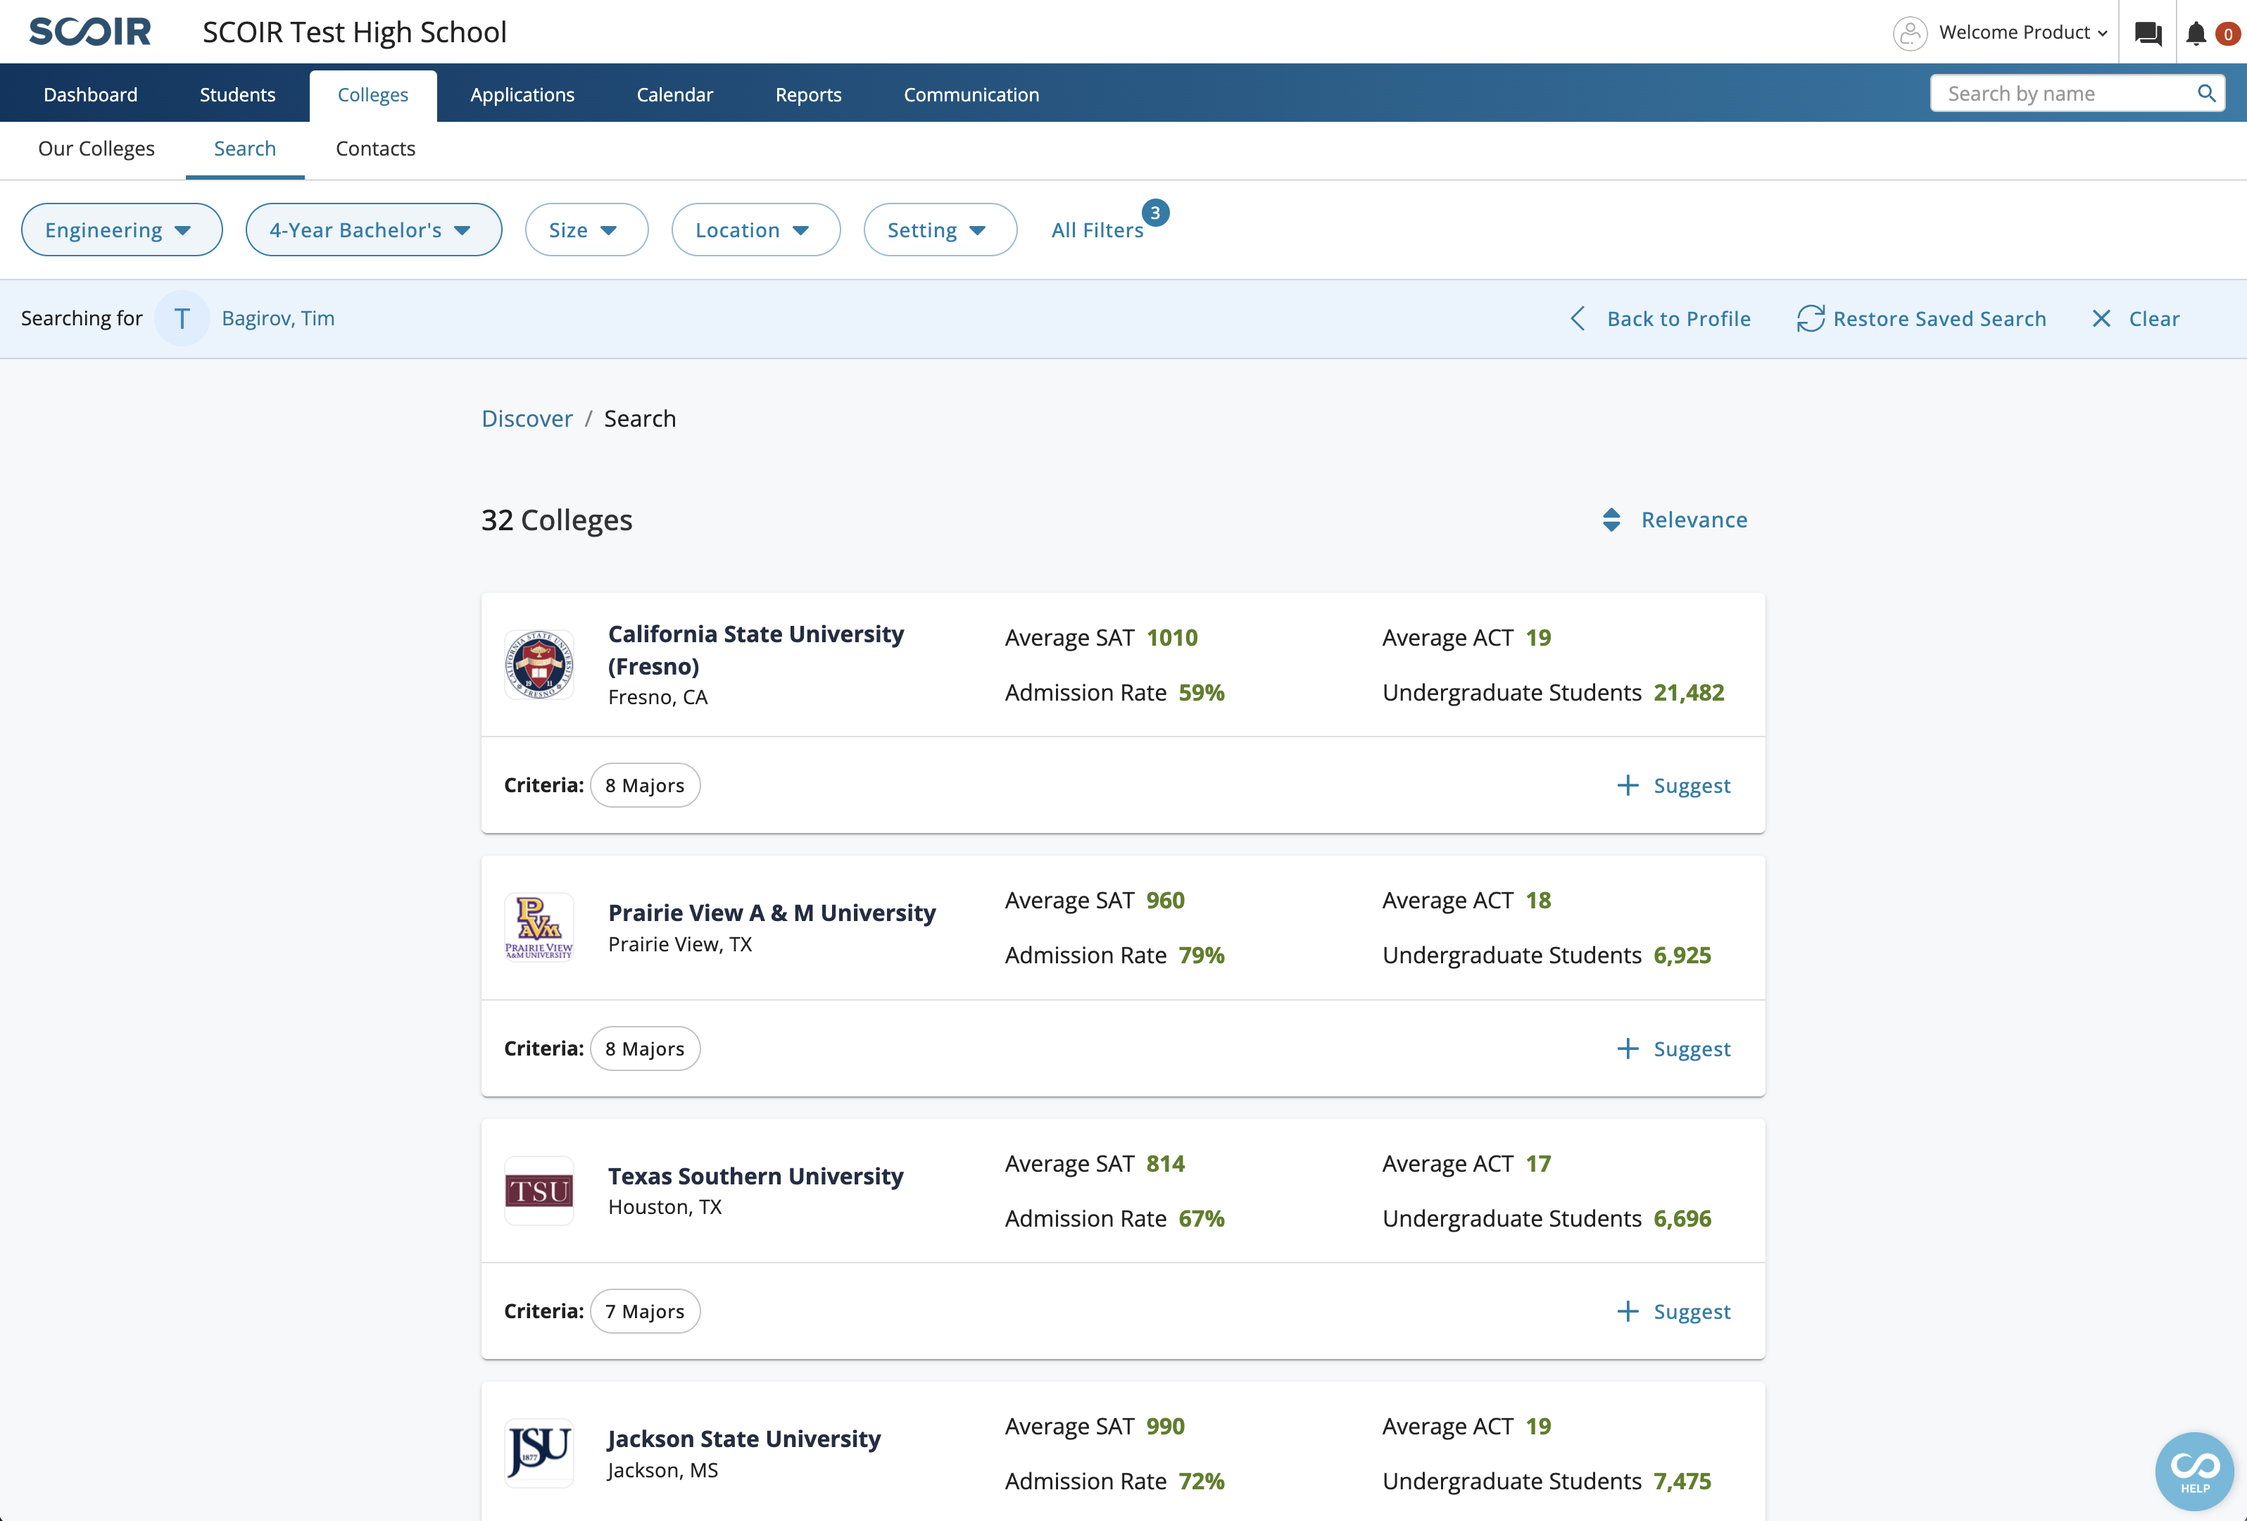Switch to Contacts subtab
This screenshot has width=2247, height=1521.
tap(375, 149)
